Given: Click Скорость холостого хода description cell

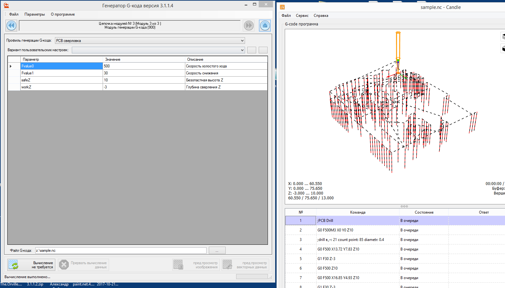Looking at the screenshot, I should [x=226, y=66].
